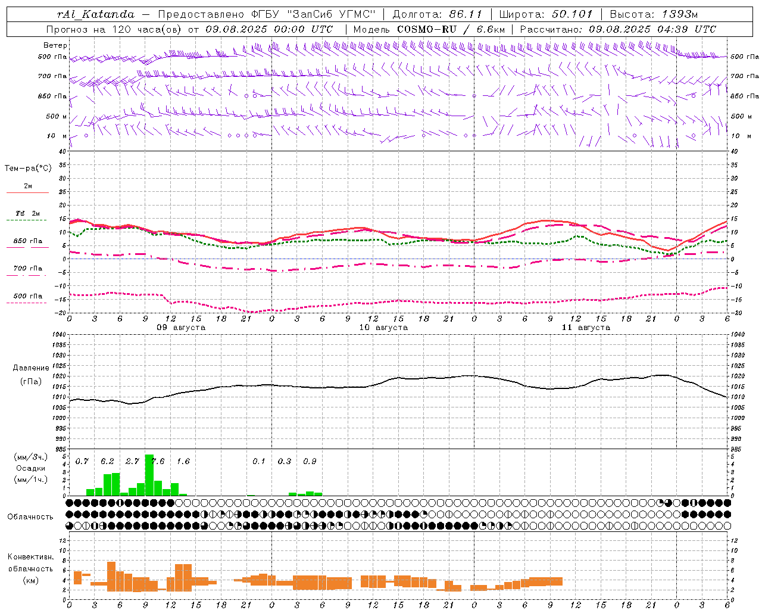Click the 'Td 2м' dew point legend entry
This screenshot has height=610, width=762.
pyautogui.click(x=28, y=213)
